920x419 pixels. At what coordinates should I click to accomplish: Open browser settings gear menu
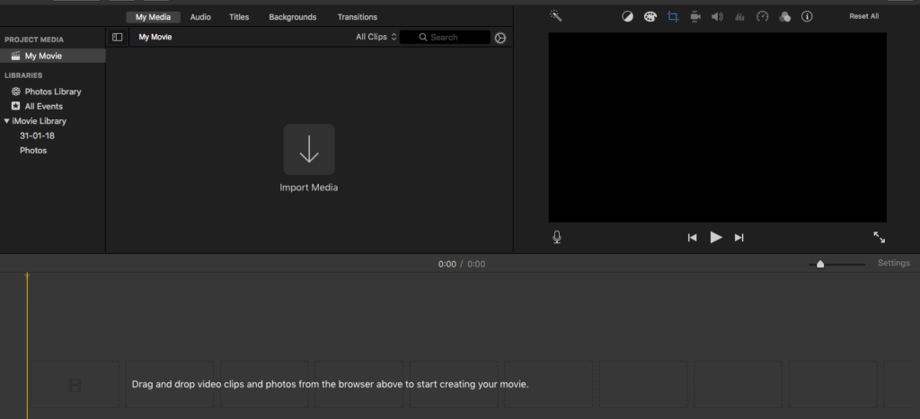coord(500,38)
